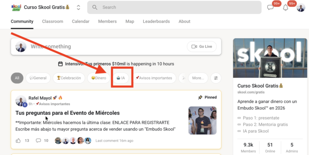Click the like count 13
Image resolution: width=309 pixels, height=155 pixels.
[27, 140]
